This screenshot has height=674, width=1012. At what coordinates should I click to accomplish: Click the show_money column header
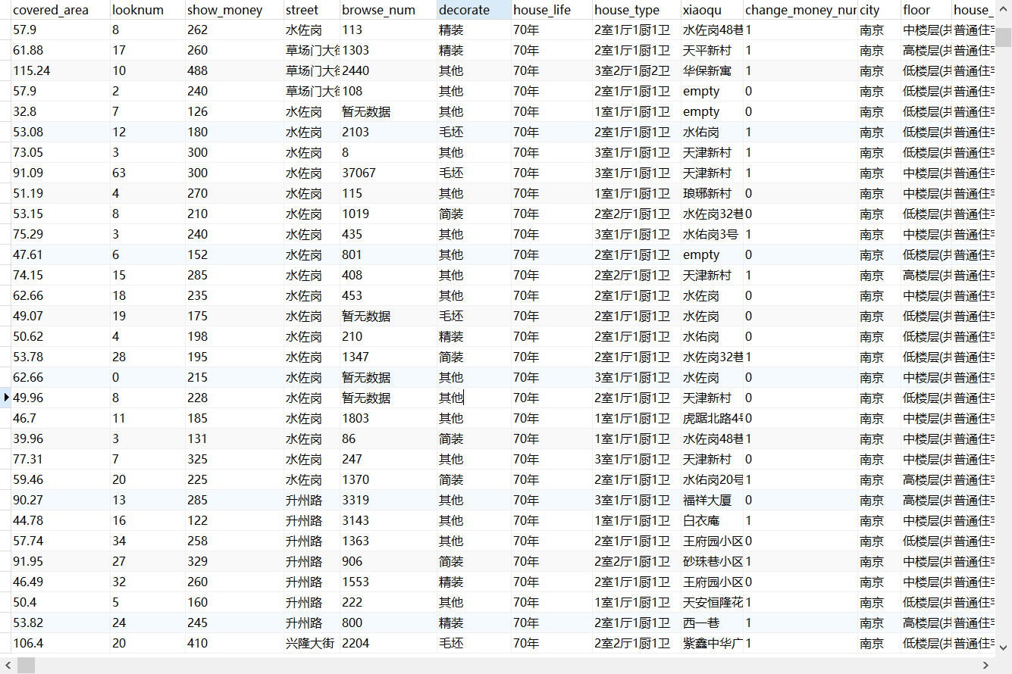click(234, 10)
